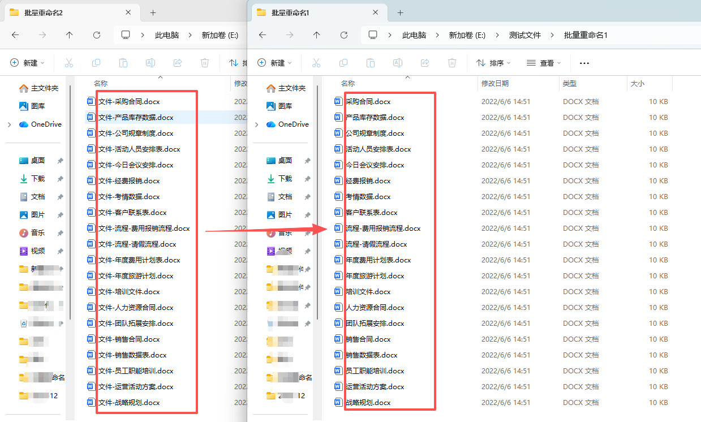The height and width of the screenshot is (422, 701).
Task: Open 主文件夹 in 批量重命名1 sidebar
Action: [x=286, y=88]
